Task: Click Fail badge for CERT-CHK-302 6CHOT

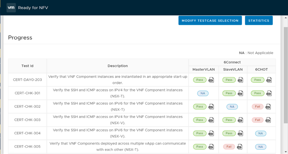Action: point(258,107)
